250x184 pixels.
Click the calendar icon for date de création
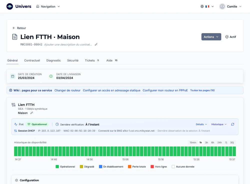tap(13, 76)
